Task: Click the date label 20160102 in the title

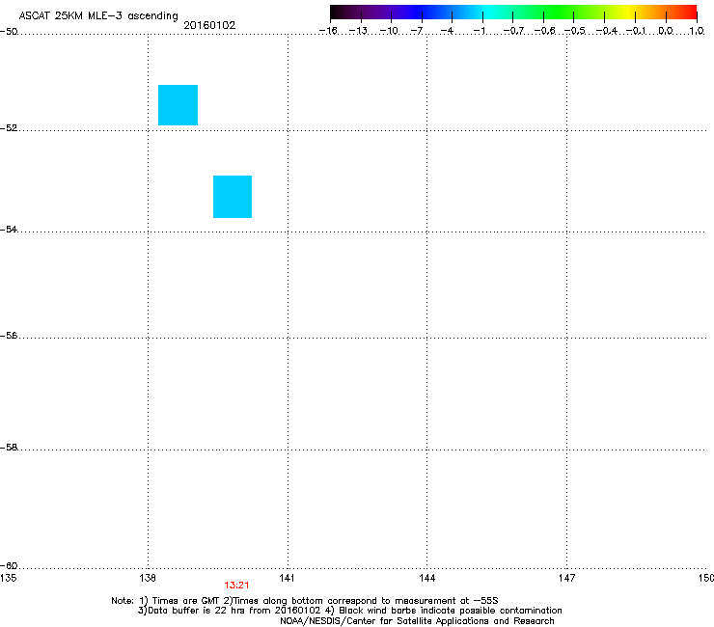Action: [x=209, y=25]
